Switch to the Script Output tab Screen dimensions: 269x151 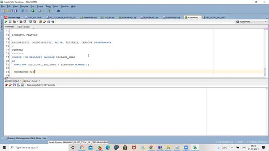[12, 81]
